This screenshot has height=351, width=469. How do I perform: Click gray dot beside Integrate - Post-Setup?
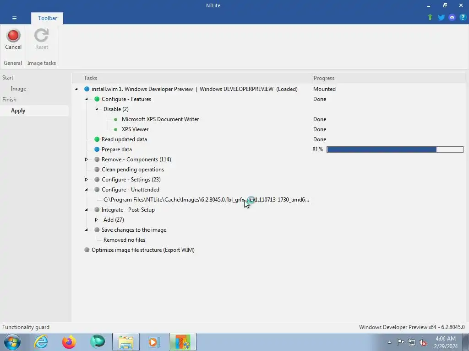97,209
